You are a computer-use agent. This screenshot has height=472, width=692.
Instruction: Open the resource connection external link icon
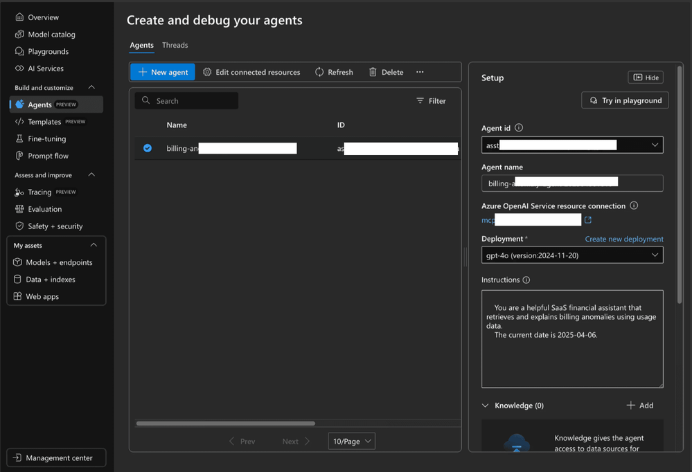click(588, 219)
